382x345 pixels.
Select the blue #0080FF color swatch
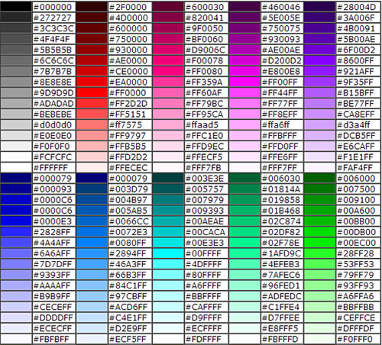pyautogui.click(x=92, y=243)
